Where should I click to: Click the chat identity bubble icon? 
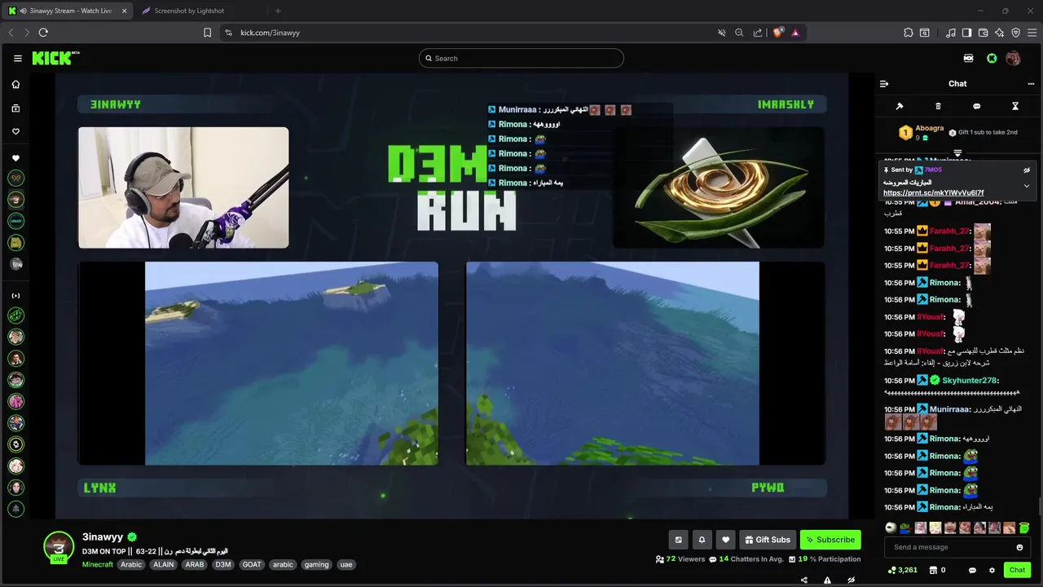(972, 570)
